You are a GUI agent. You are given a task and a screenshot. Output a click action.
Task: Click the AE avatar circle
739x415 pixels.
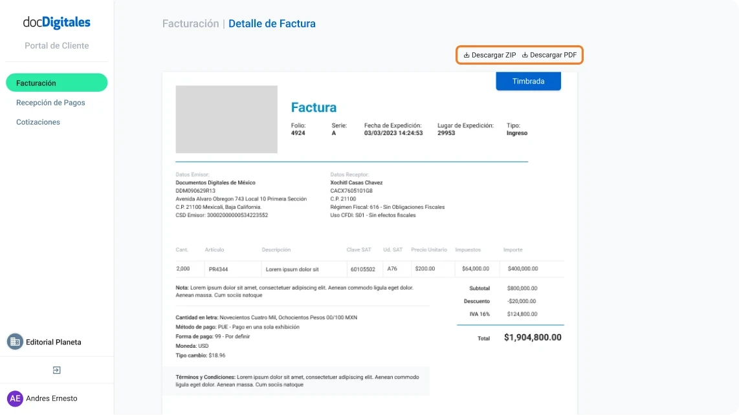coord(16,398)
